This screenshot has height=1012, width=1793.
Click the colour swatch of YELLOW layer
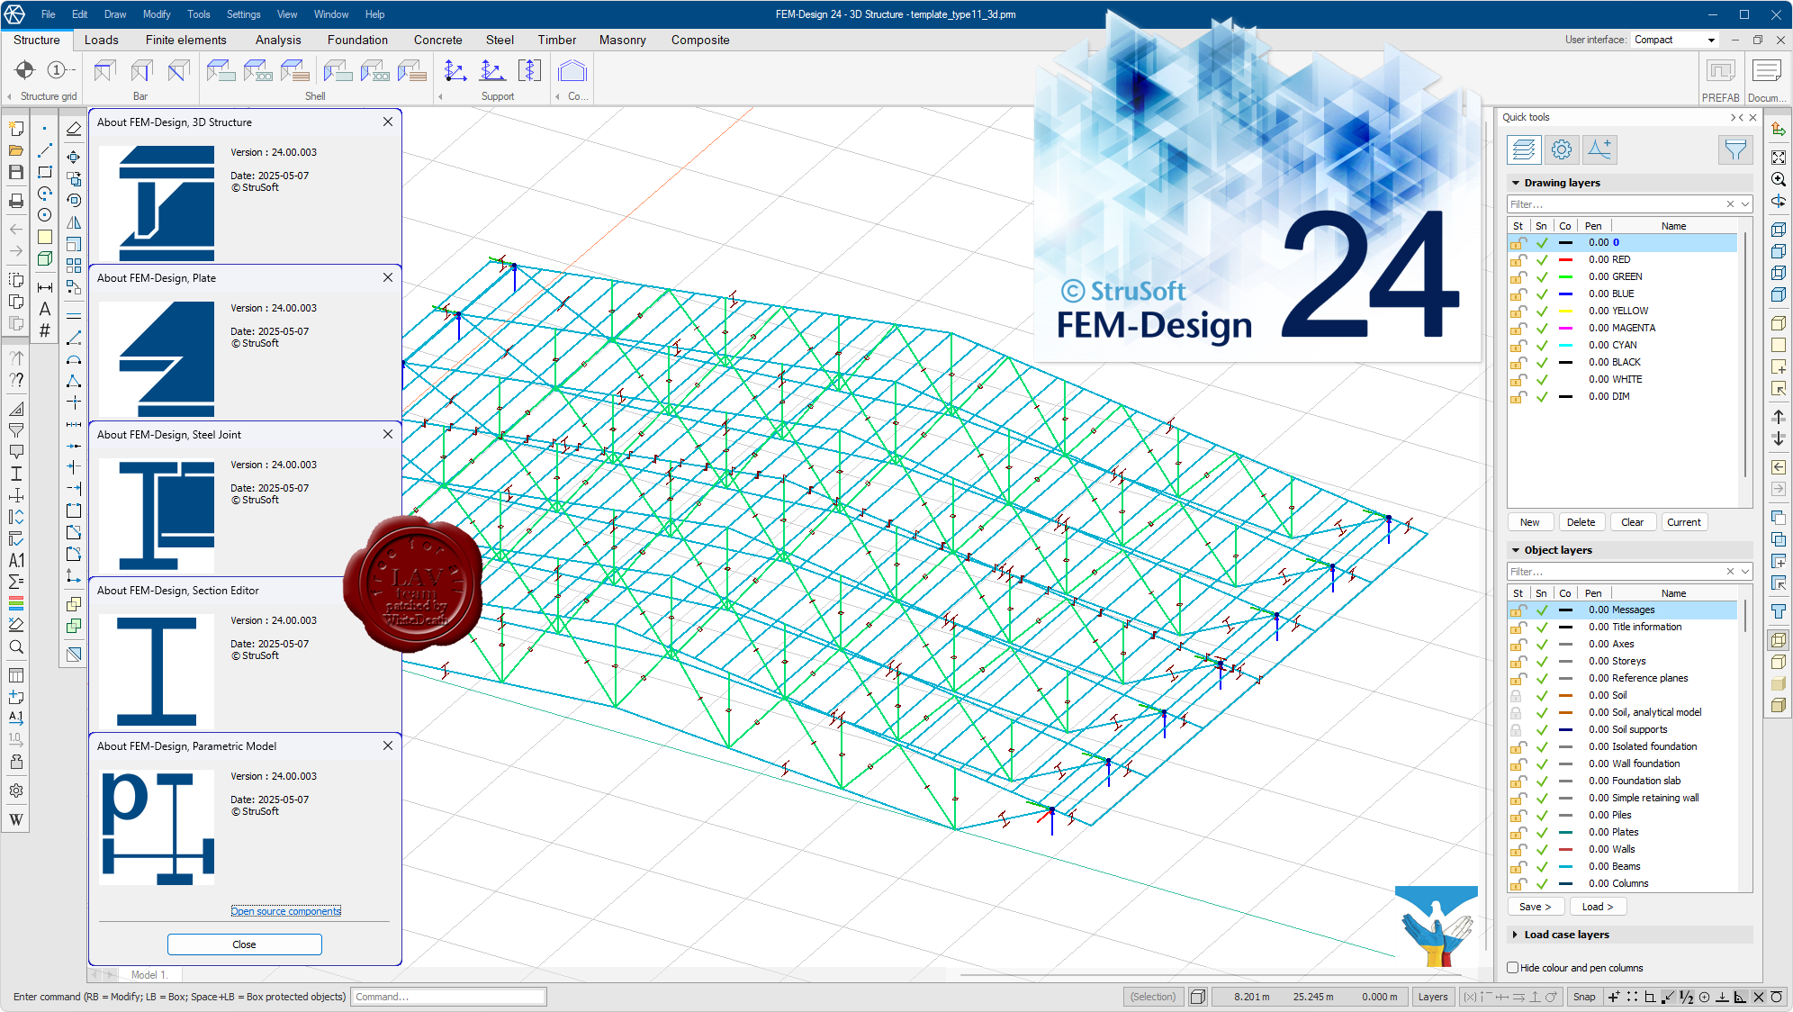pos(1565,311)
